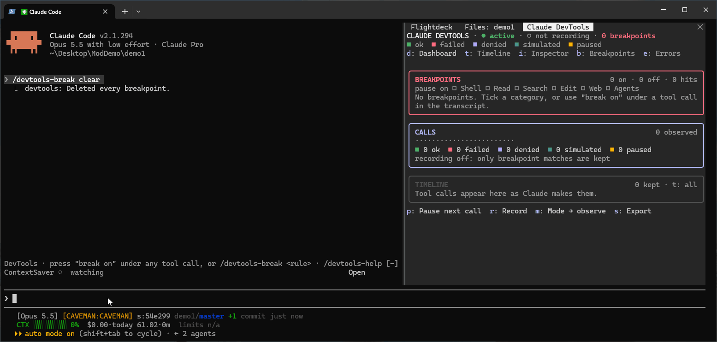Click "0 on · 0 off · 0 hits" counter
This screenshot has width=717, height=342.
653,80
